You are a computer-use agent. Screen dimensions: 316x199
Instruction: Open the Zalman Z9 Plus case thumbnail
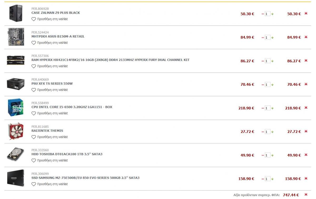[x=16, y=13]
